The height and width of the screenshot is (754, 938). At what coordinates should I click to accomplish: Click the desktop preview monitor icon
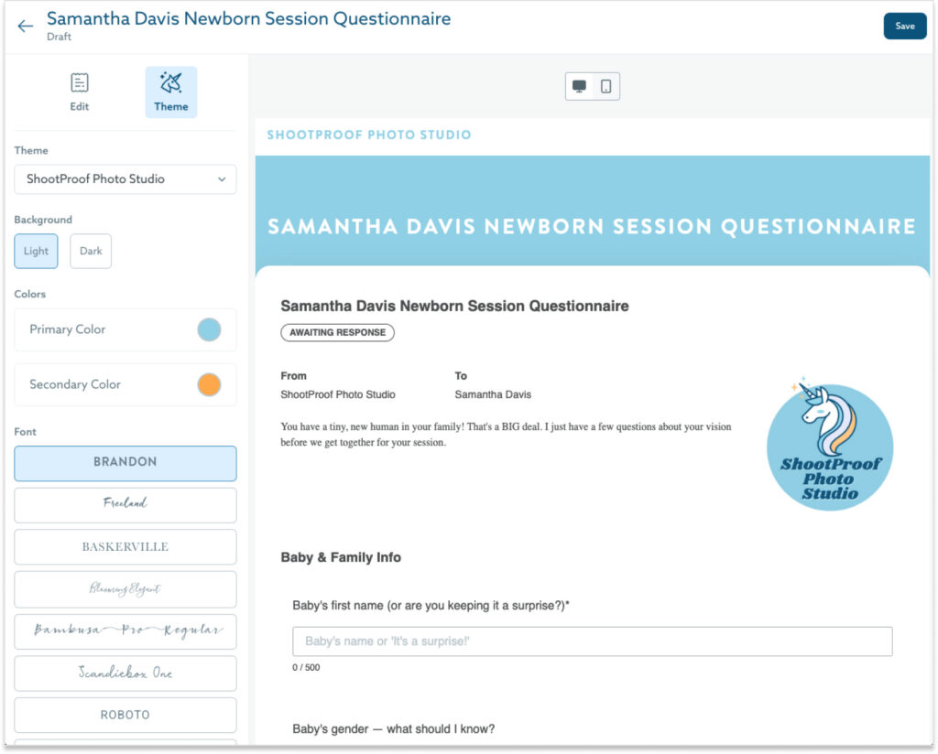coord(580,85)
